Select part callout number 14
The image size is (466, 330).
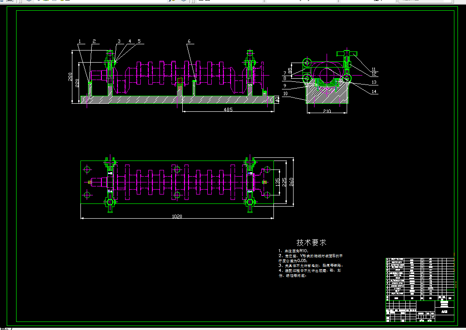point(374,92)
